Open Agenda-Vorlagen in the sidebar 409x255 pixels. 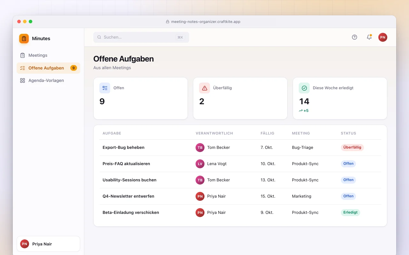(x=48, y=81)
